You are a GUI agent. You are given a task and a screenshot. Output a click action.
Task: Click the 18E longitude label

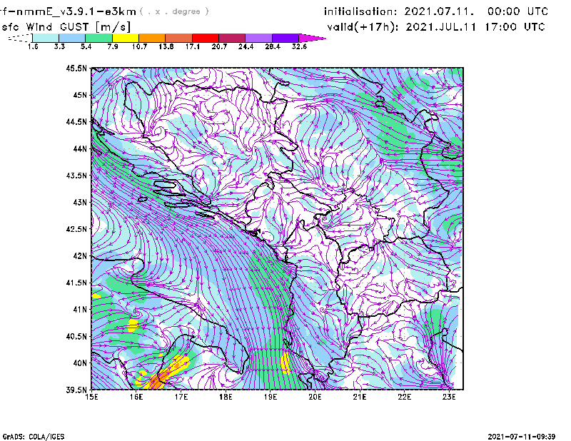coord(226,397)
